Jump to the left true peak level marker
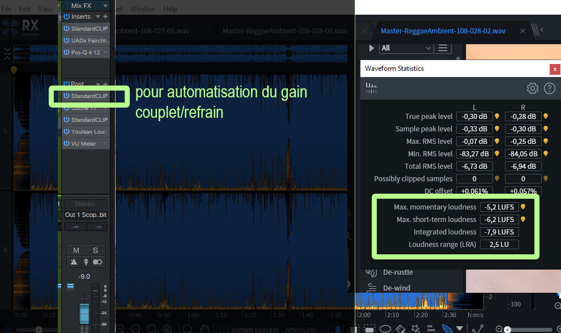Viewport: 561px width, 333px height. tap(496, 116)
